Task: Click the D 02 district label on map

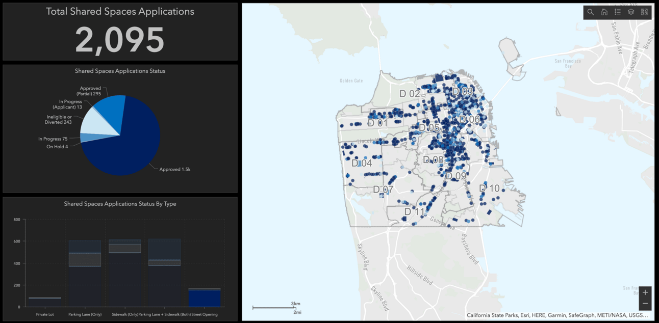Action: [x=410, y=94]
